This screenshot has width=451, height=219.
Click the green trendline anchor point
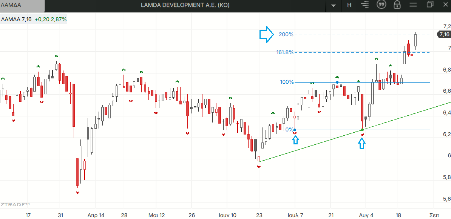[x=362, y=130]
